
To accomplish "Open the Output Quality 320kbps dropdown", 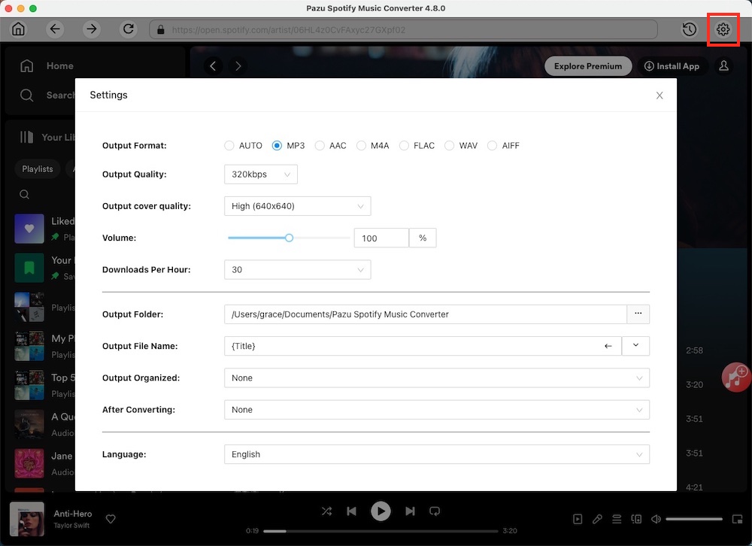I will [x=261, y=174].
